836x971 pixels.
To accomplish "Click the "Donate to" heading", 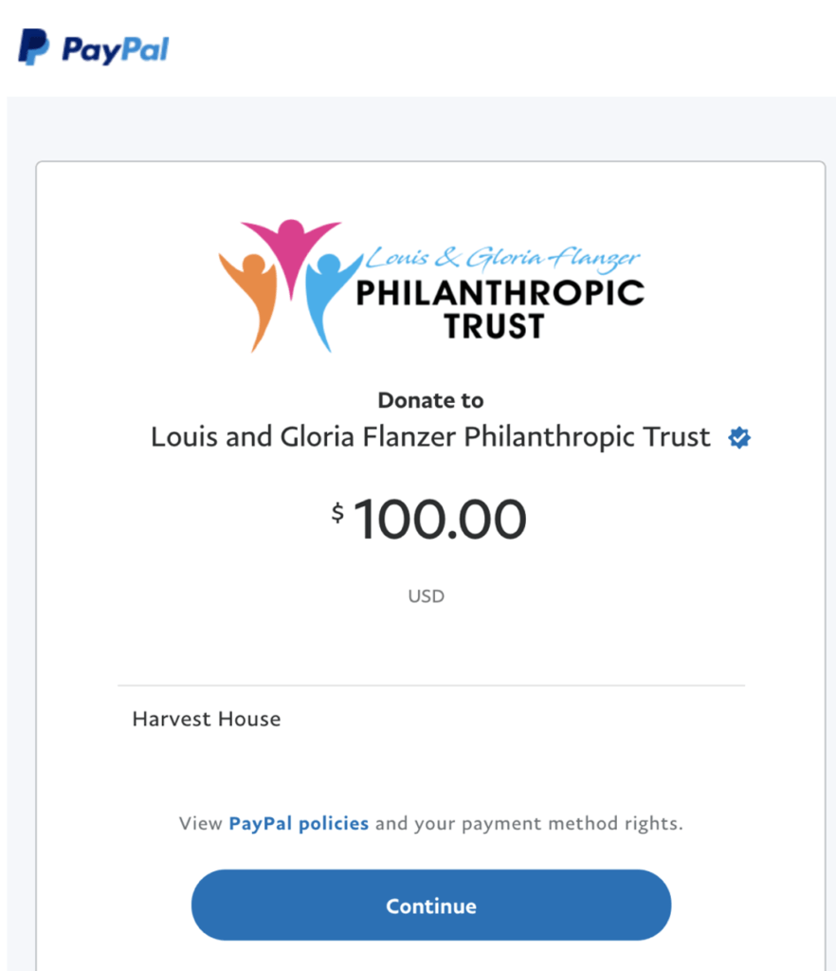I will point(430,400).
